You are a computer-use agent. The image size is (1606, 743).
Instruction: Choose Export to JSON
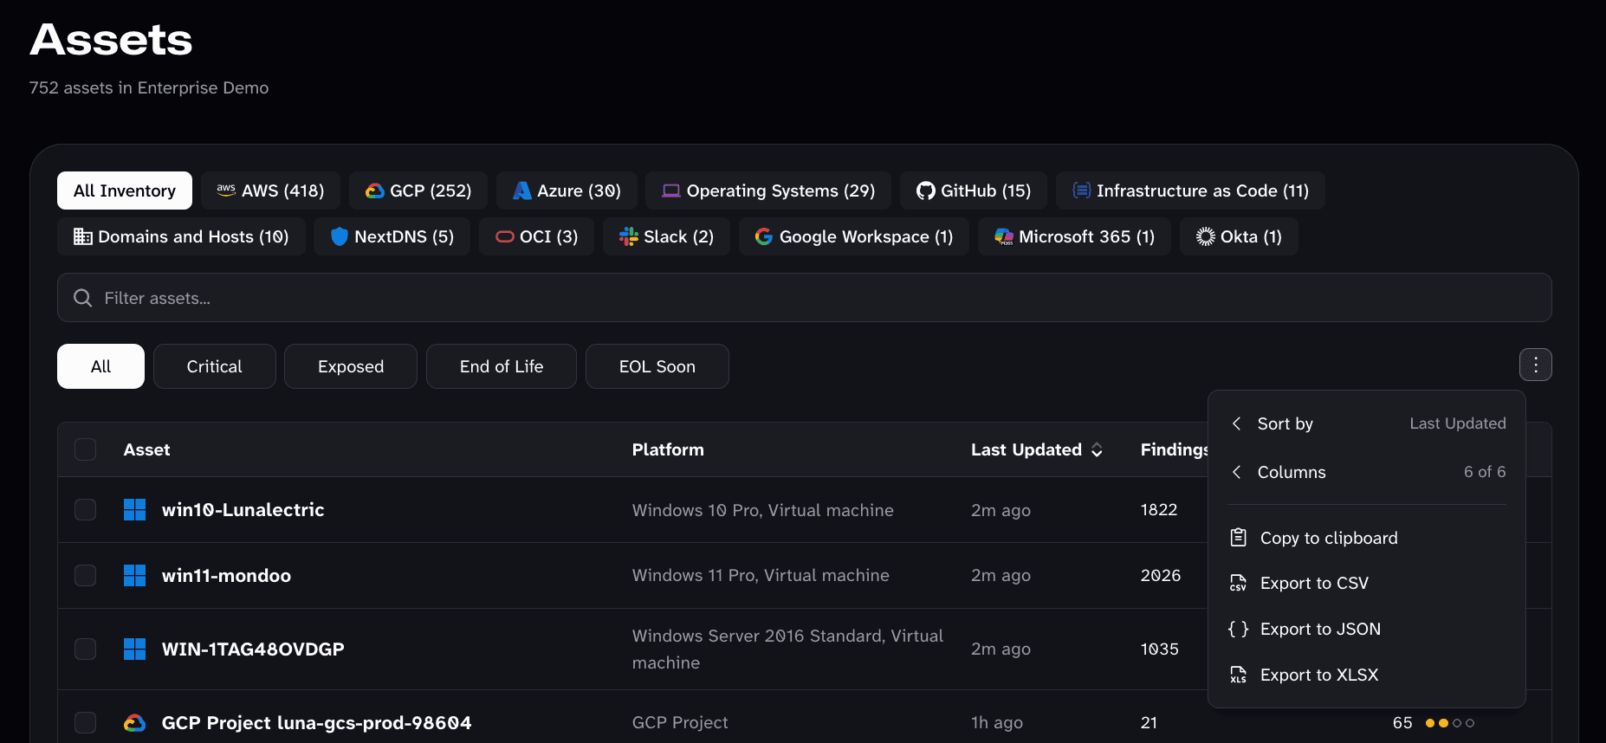(1367, 629)
